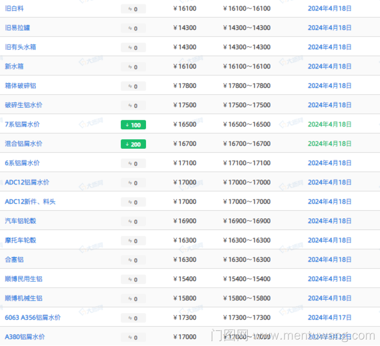This screenshot has height=346, width=380.
Task: Click the 2024年4月17日 date link
Action: point(329,317)
